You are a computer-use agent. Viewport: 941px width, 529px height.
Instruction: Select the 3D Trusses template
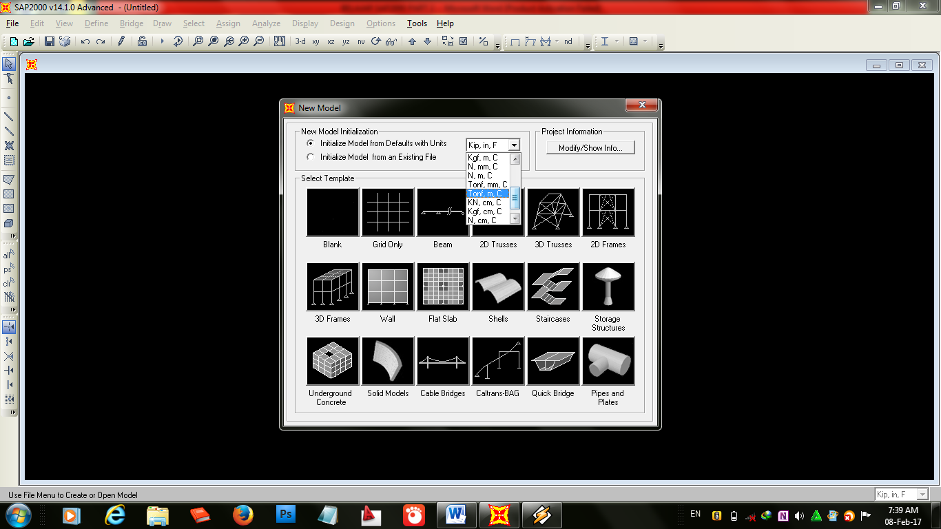pos(553,212)
